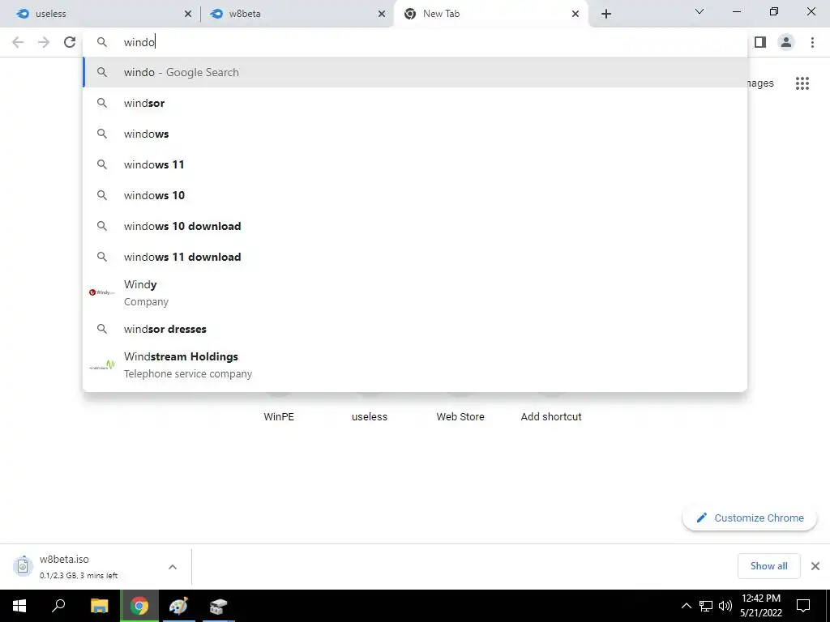Open taskbar search magnifier
The height and width of the screenshot is (622, 830).
[x=58, y=606]
